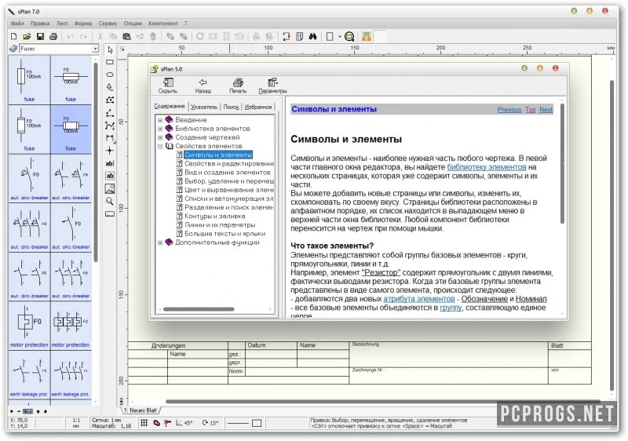Click the magnifier zoom icon in toolbar

pos(349,37)
